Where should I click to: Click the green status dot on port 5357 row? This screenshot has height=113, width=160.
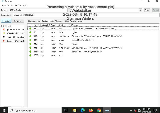(30, 52)
